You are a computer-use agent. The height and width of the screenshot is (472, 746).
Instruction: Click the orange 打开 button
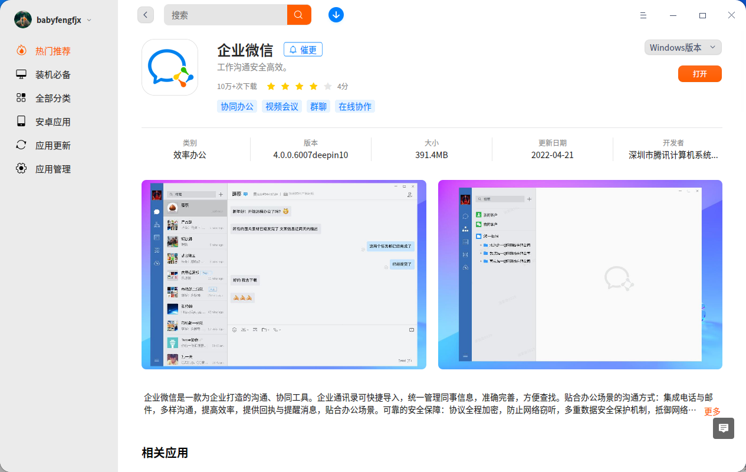700,74
